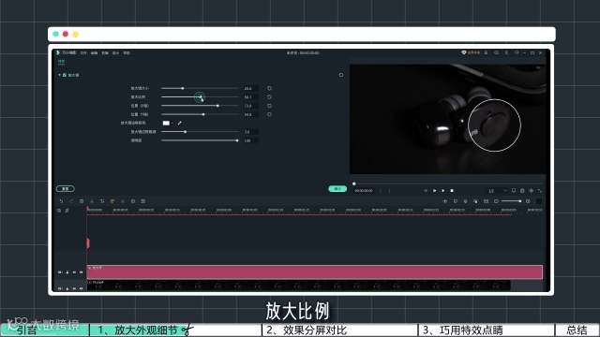Add a marker with the shield icon
Screen dimensions: 600x337
coord(456,201)
